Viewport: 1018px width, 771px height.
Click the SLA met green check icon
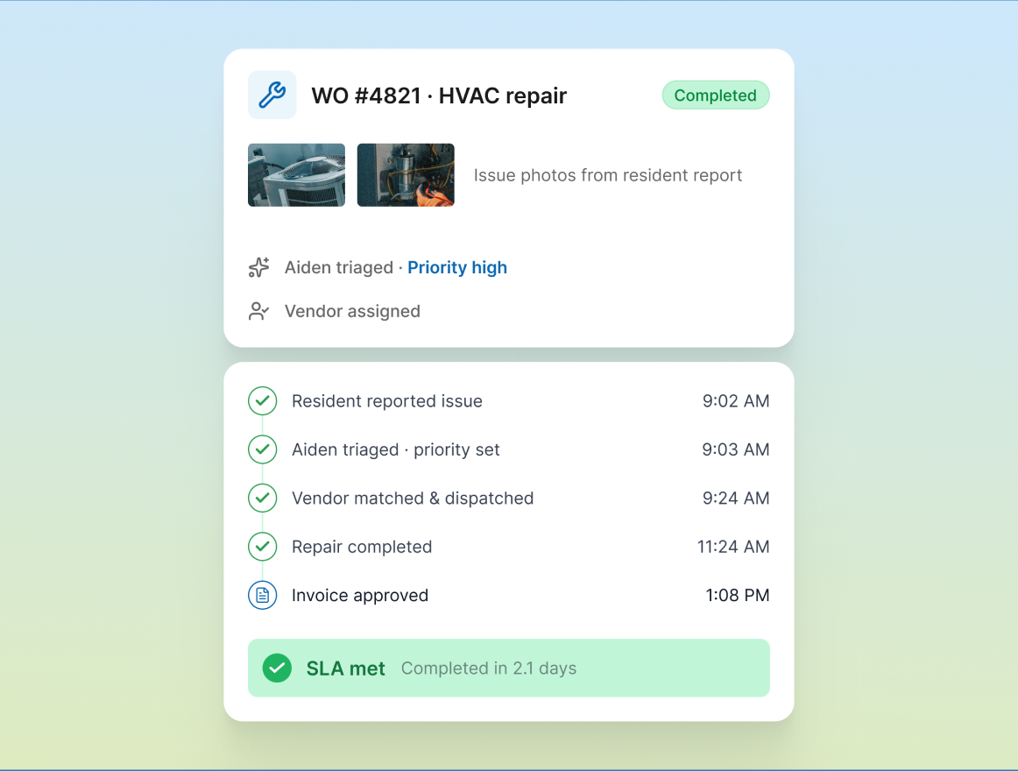tap(277, 668)
